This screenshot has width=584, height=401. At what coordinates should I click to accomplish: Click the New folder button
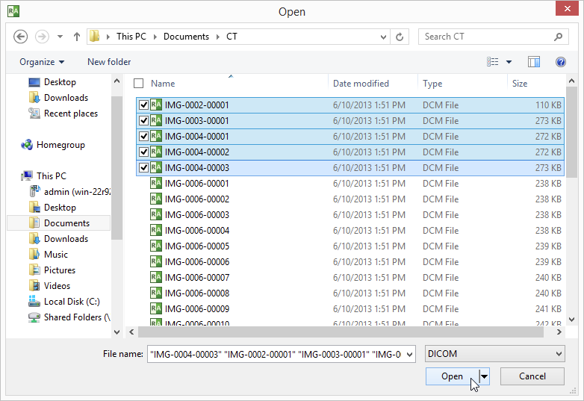coord(109,62)
